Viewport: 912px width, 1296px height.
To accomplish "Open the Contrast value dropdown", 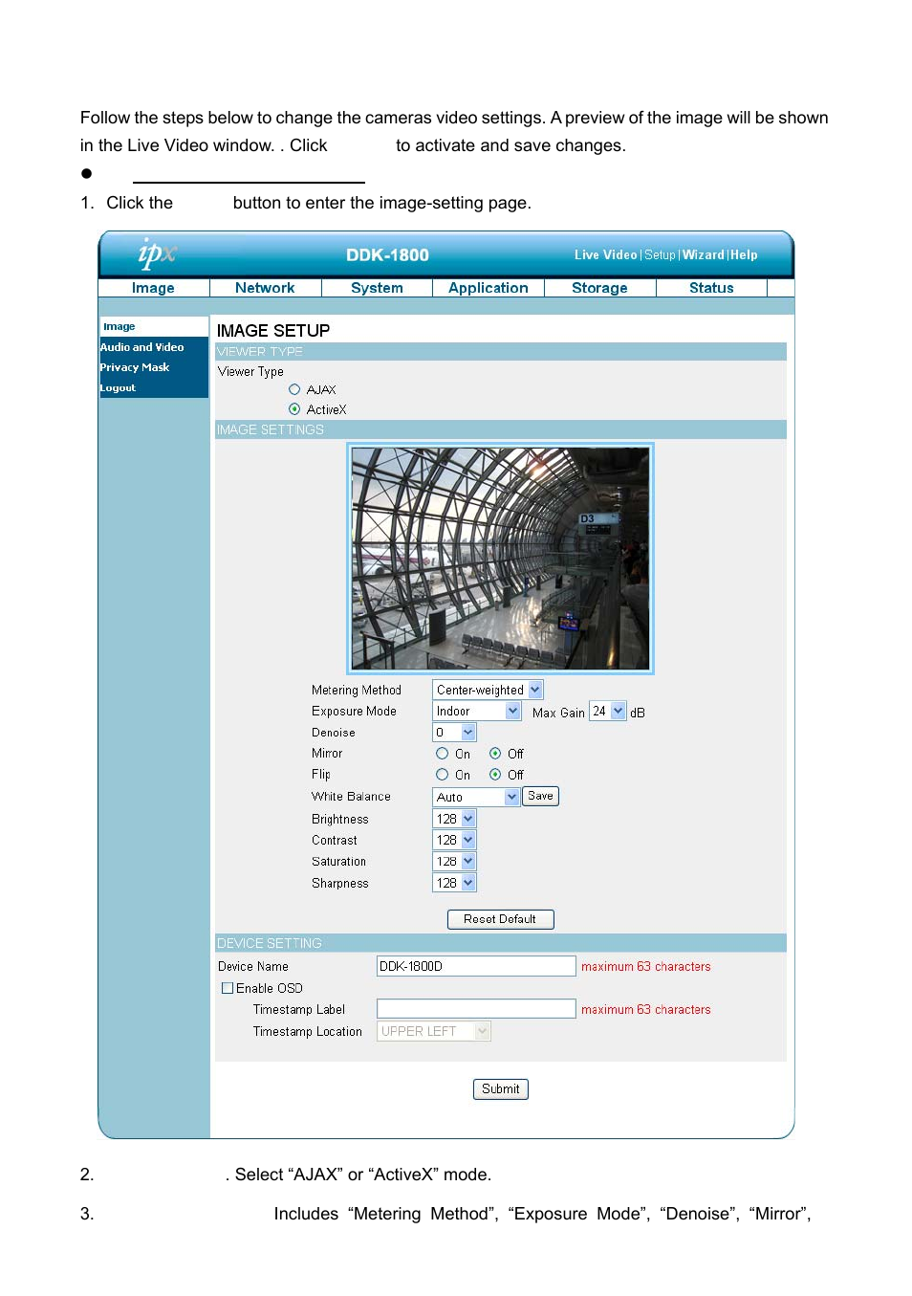I will click(x=454, y=840).
